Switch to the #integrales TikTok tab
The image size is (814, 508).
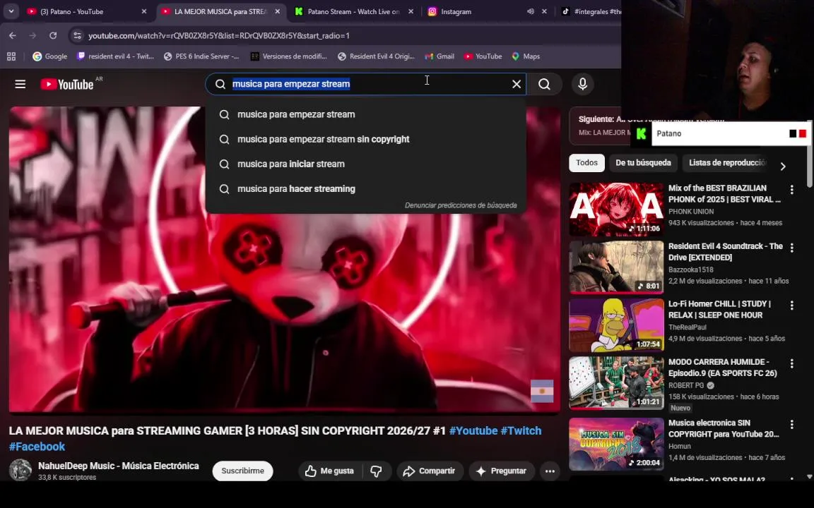pos(592,11)
